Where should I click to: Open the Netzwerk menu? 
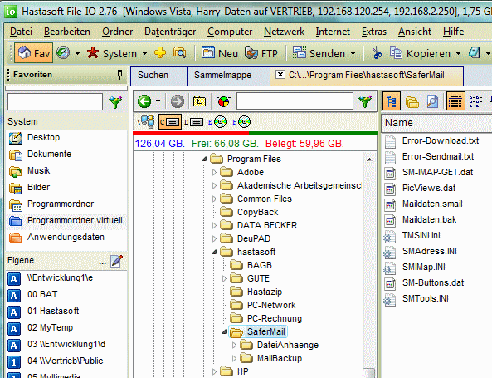tap(284, 32)
